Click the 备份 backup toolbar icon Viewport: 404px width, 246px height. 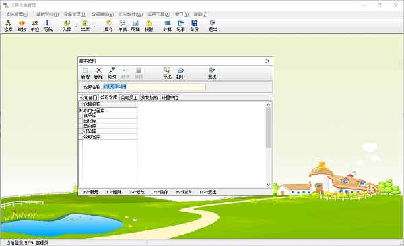coord(195,26)
